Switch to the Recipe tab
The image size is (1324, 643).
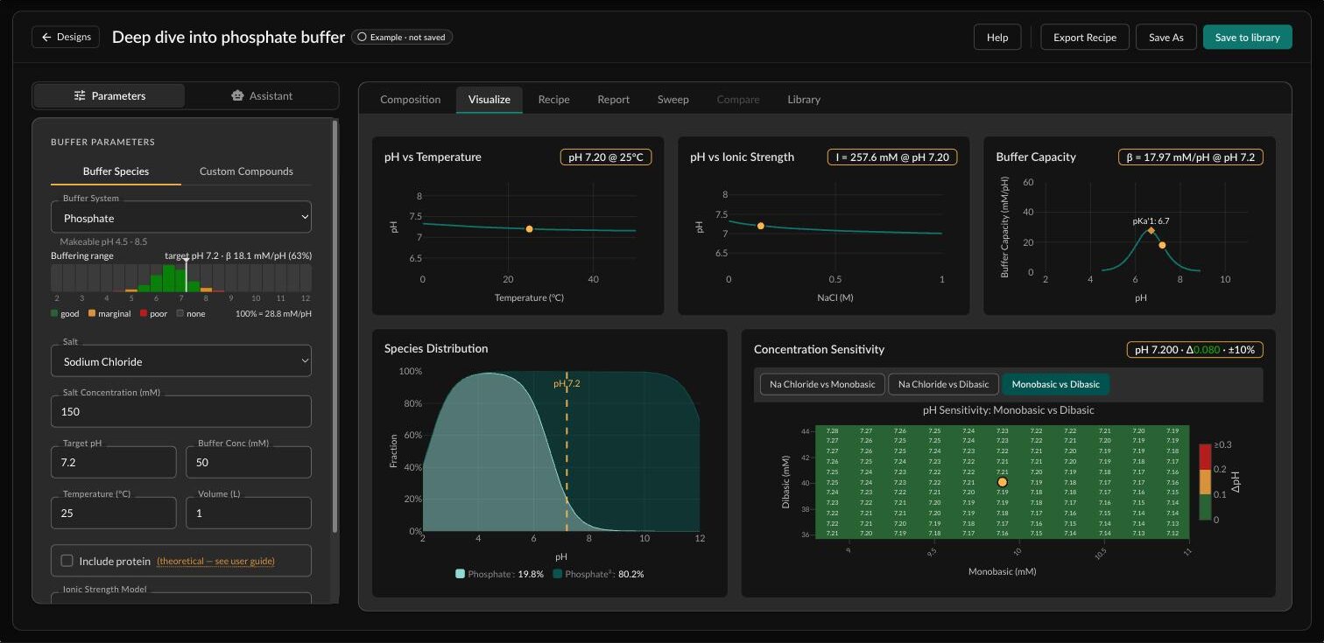[553, 100]
